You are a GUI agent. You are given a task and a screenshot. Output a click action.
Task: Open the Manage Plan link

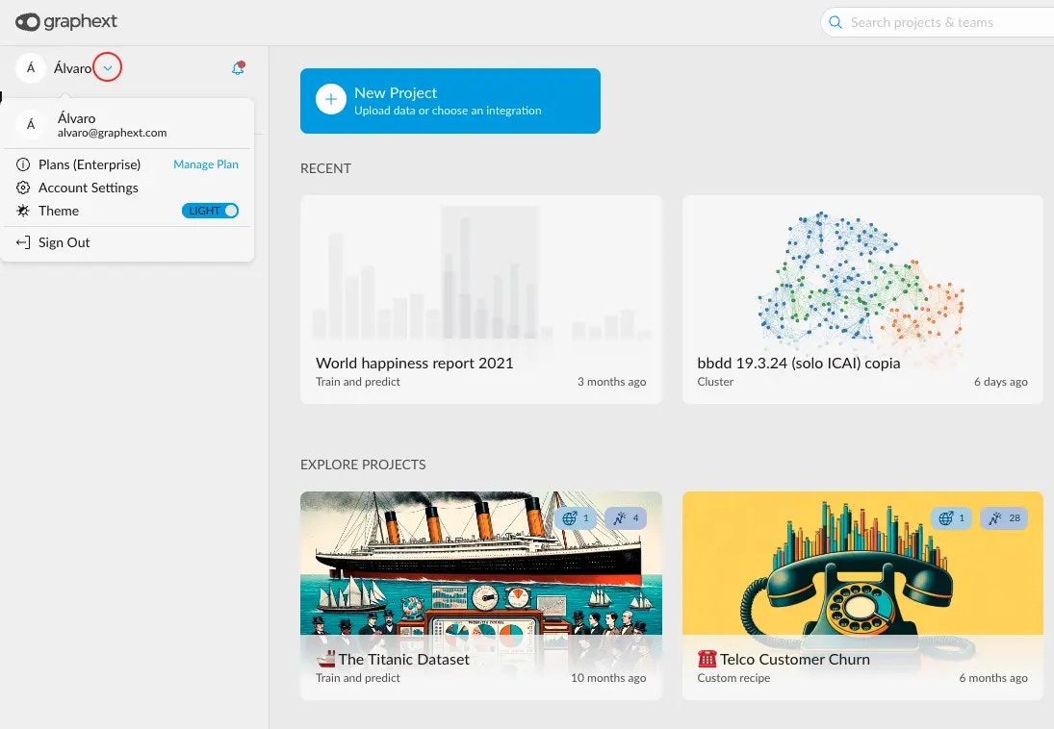coord(205,163)
